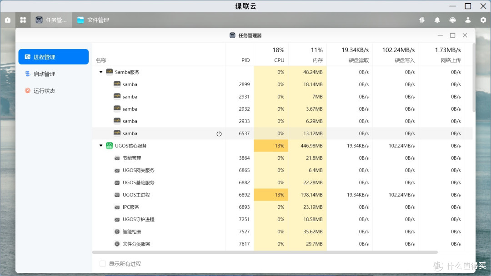Click the power icon on samba 6537 row
Screen dimensions: 491x276
point(219,134)
